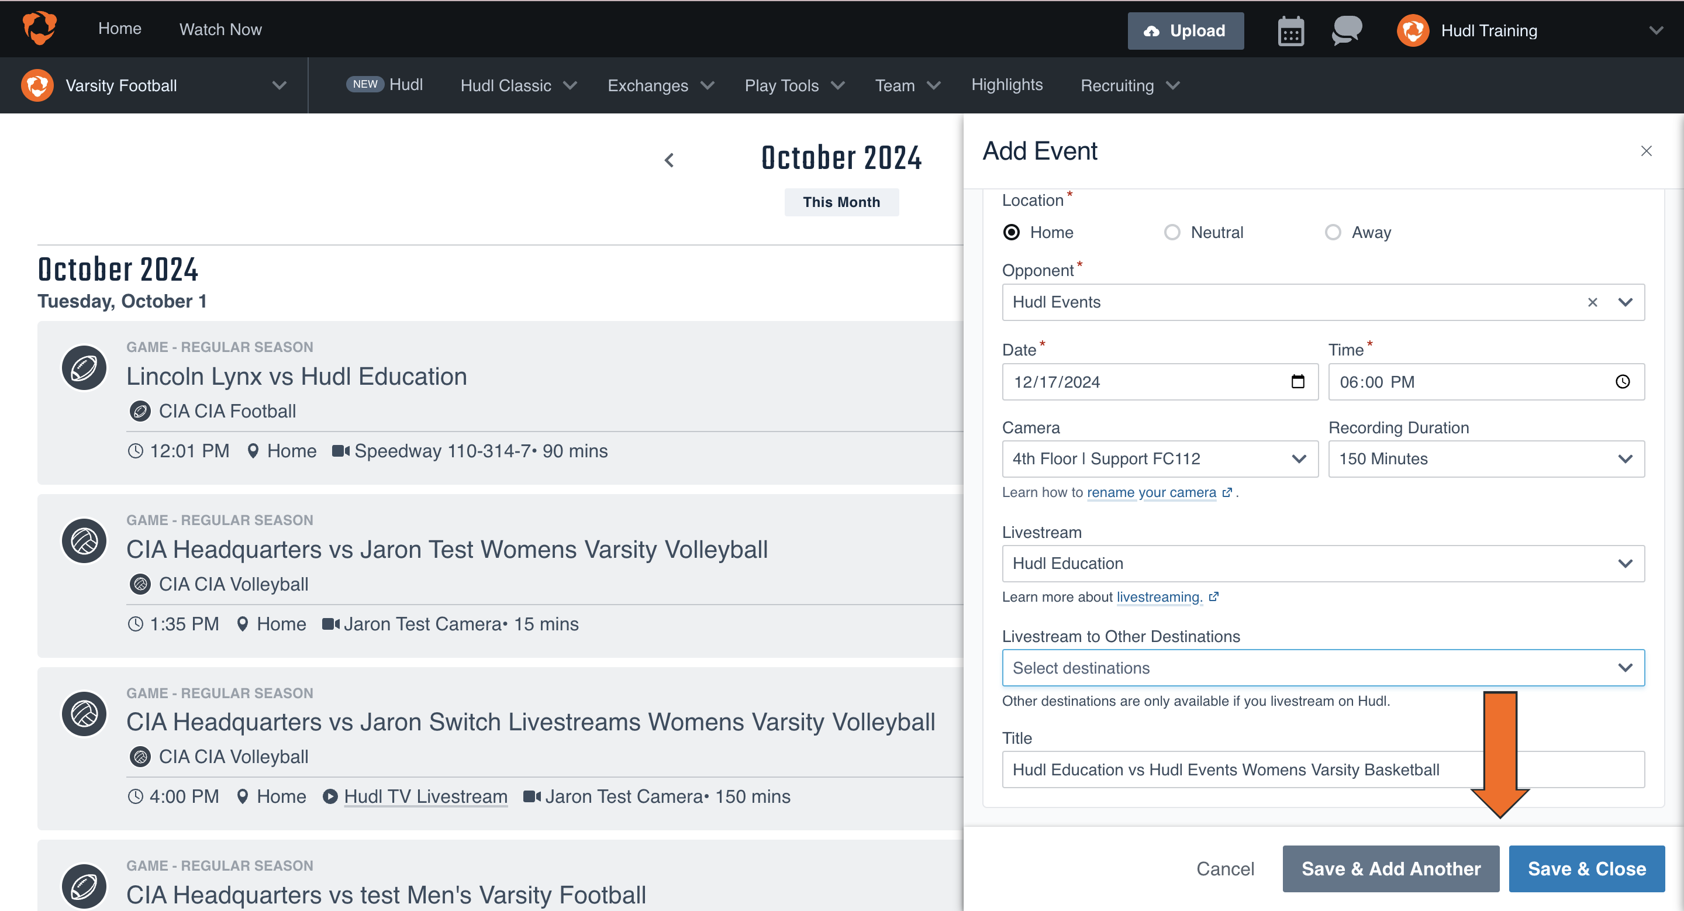Go to the Highlights tab
Image resolution: width=1684 pixels, height=911 pixels.
(1007, 85)
